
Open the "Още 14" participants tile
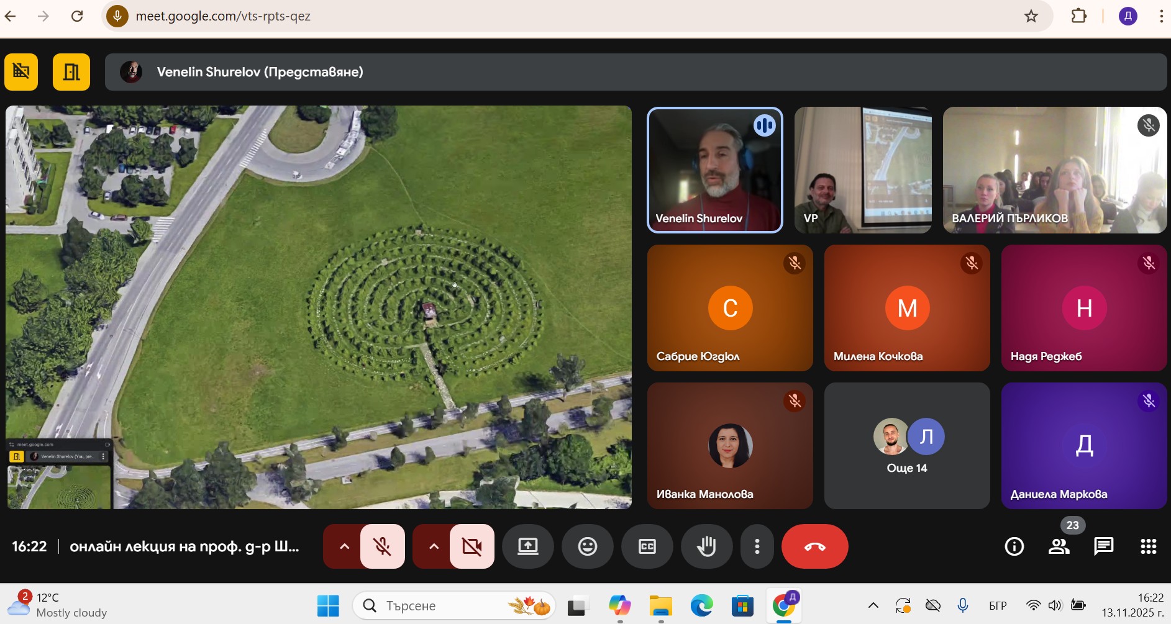coord(906,446)
